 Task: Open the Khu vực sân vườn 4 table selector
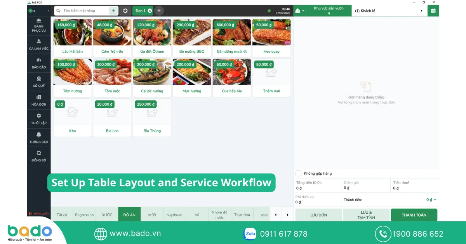click(x=329, y=11)
